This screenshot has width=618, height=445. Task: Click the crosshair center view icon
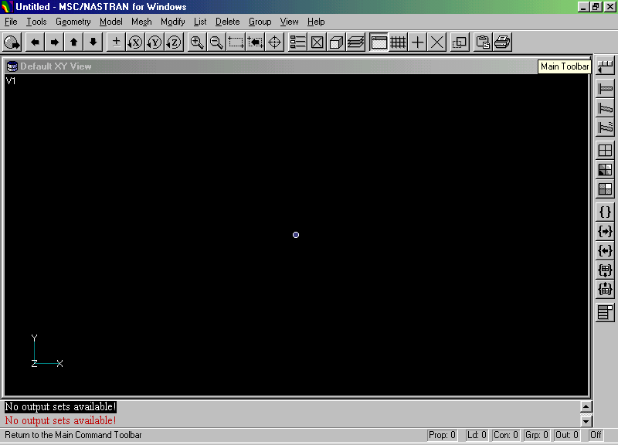pos(274,42)
